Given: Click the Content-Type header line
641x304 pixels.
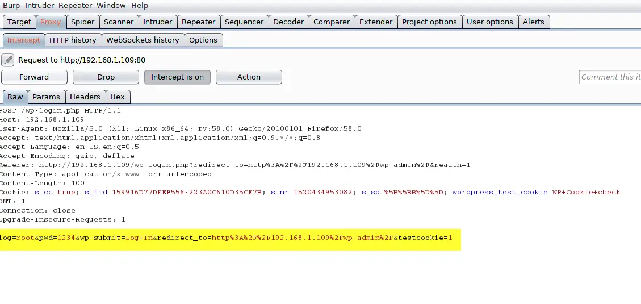Looking at the screenshot, I should point(106,174).
